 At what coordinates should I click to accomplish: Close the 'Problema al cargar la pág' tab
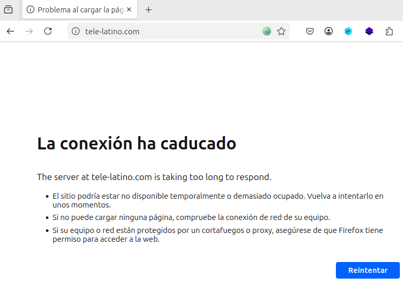click(x=129, y=9)
